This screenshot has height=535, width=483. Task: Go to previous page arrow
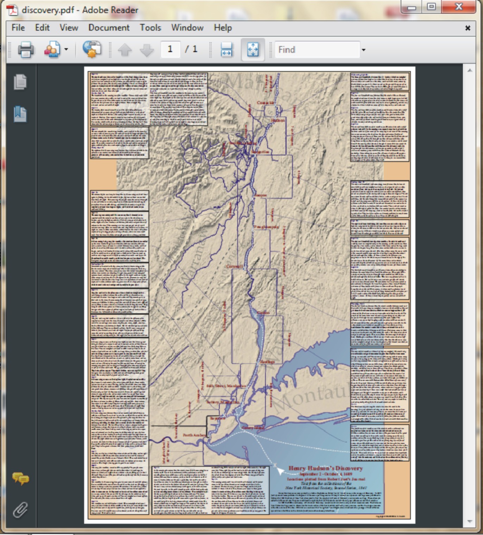pos(125,50)
